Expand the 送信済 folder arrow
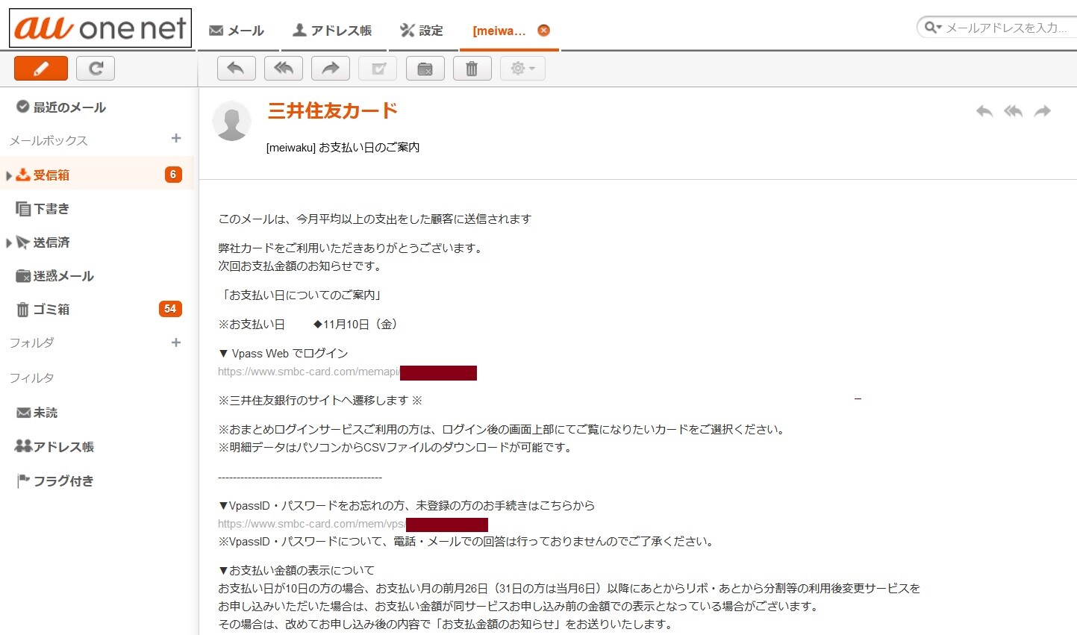This screenshot has width=1077, height=635. pyautogui.click(x=8, y=243)
